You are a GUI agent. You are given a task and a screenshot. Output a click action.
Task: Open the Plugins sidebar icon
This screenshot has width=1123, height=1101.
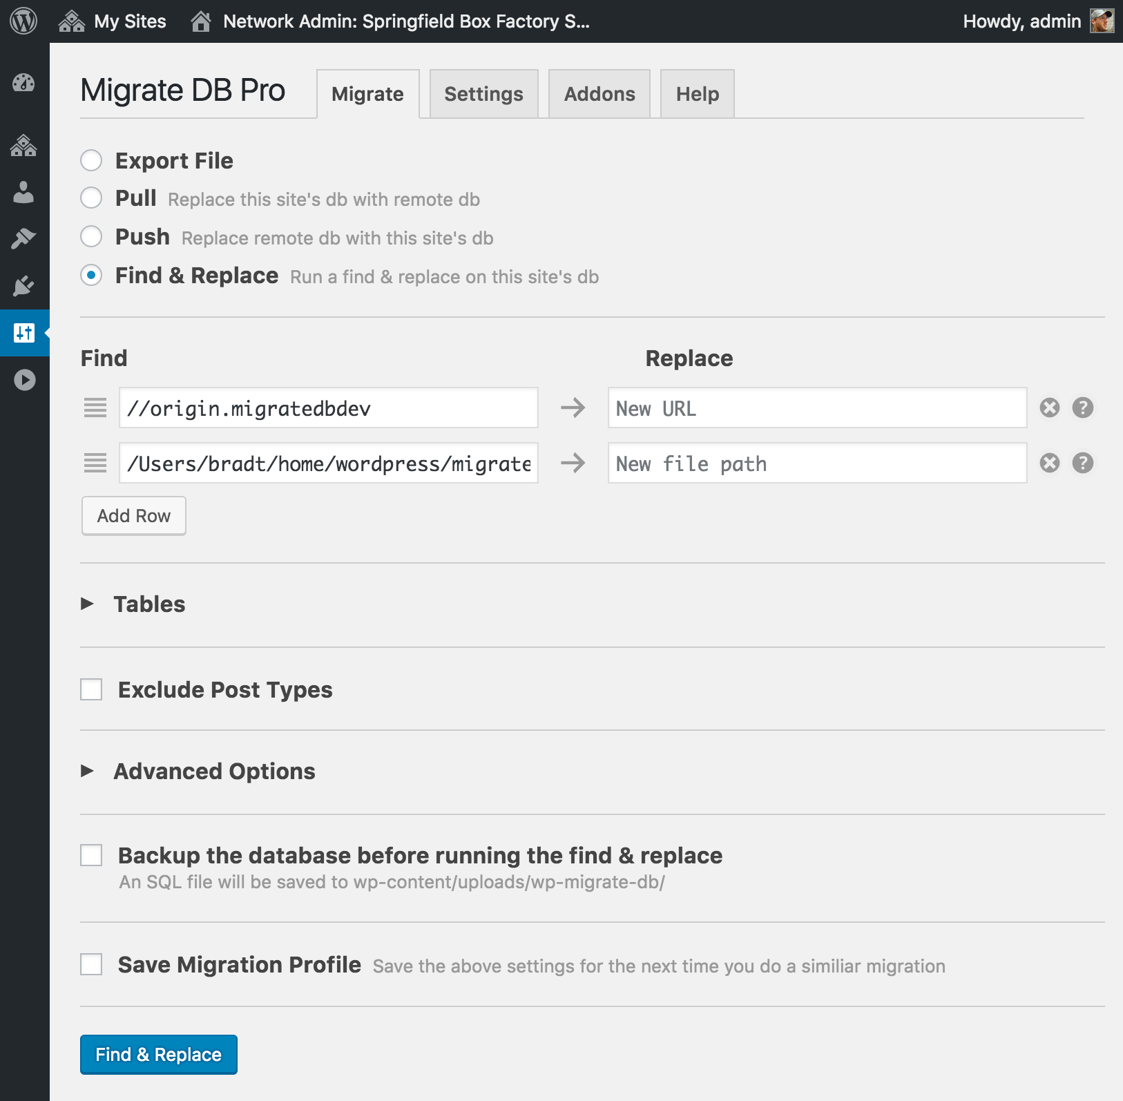(x=23, y=286)
